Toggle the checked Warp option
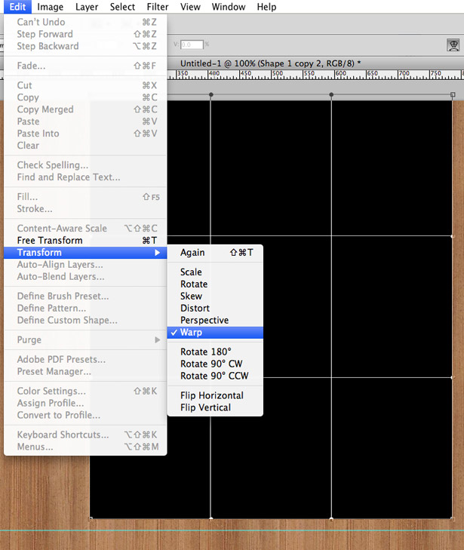This screenshot has height=550, width=464. (215, 333)
